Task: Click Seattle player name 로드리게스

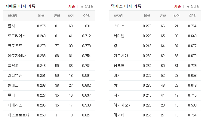Action: [x=17, y=36]
